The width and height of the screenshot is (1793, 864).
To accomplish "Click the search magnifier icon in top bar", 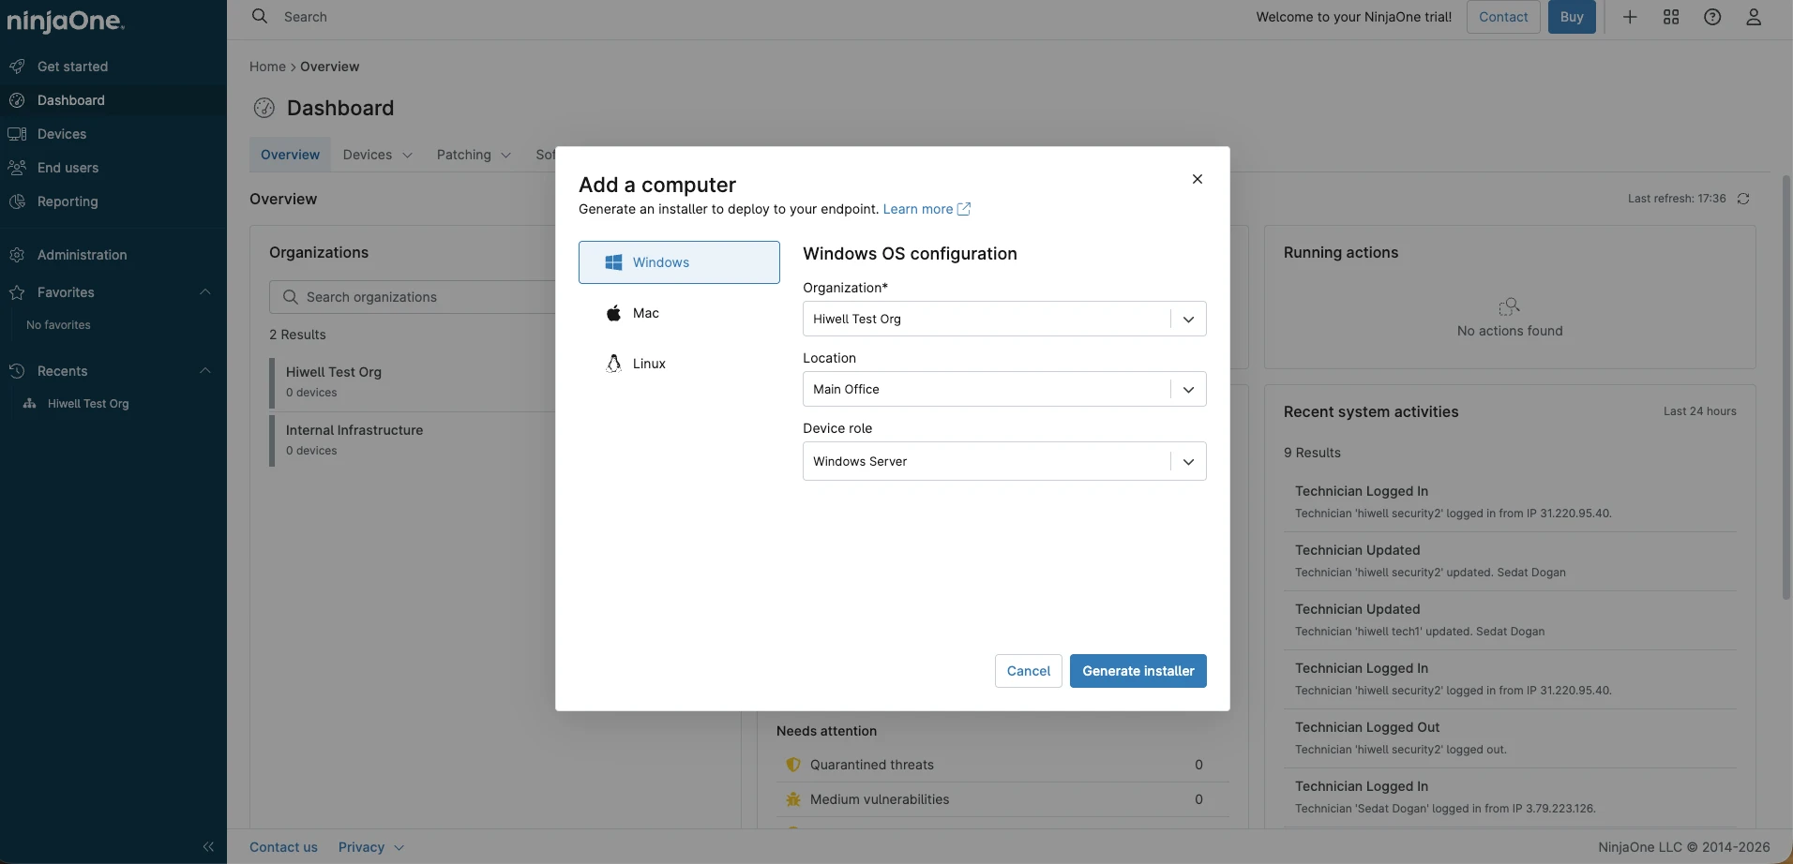I will tap(260, 17).
